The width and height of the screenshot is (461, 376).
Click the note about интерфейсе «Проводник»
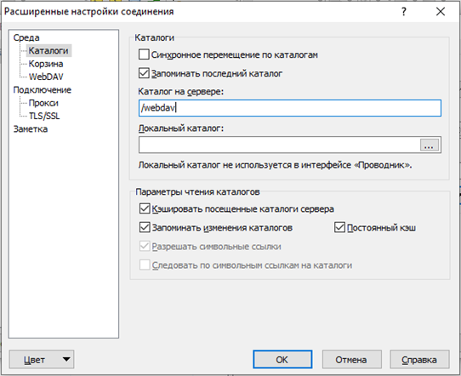[275, 165]
